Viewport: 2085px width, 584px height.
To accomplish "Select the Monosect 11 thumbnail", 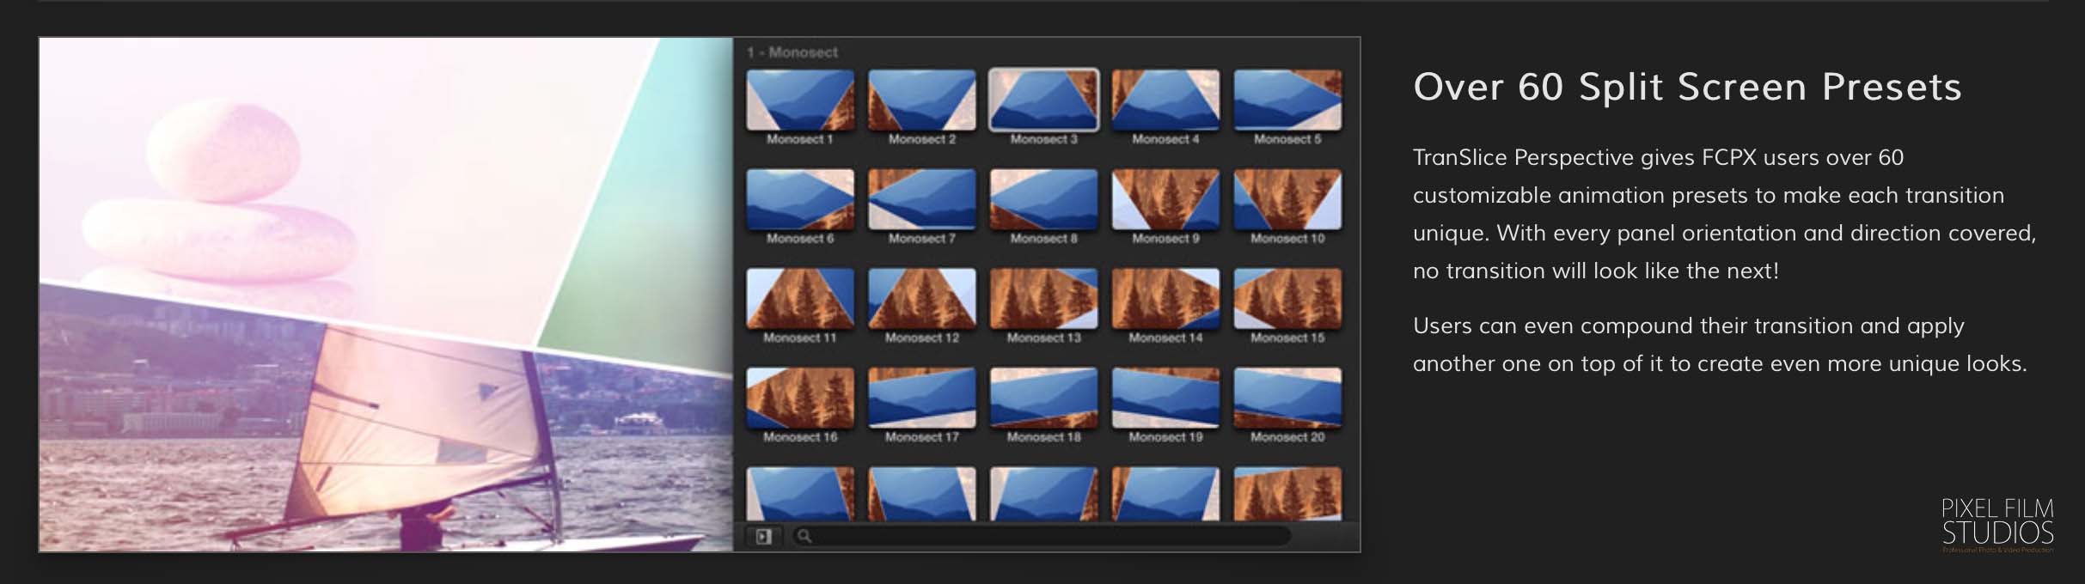I will [x=799, y=299].
